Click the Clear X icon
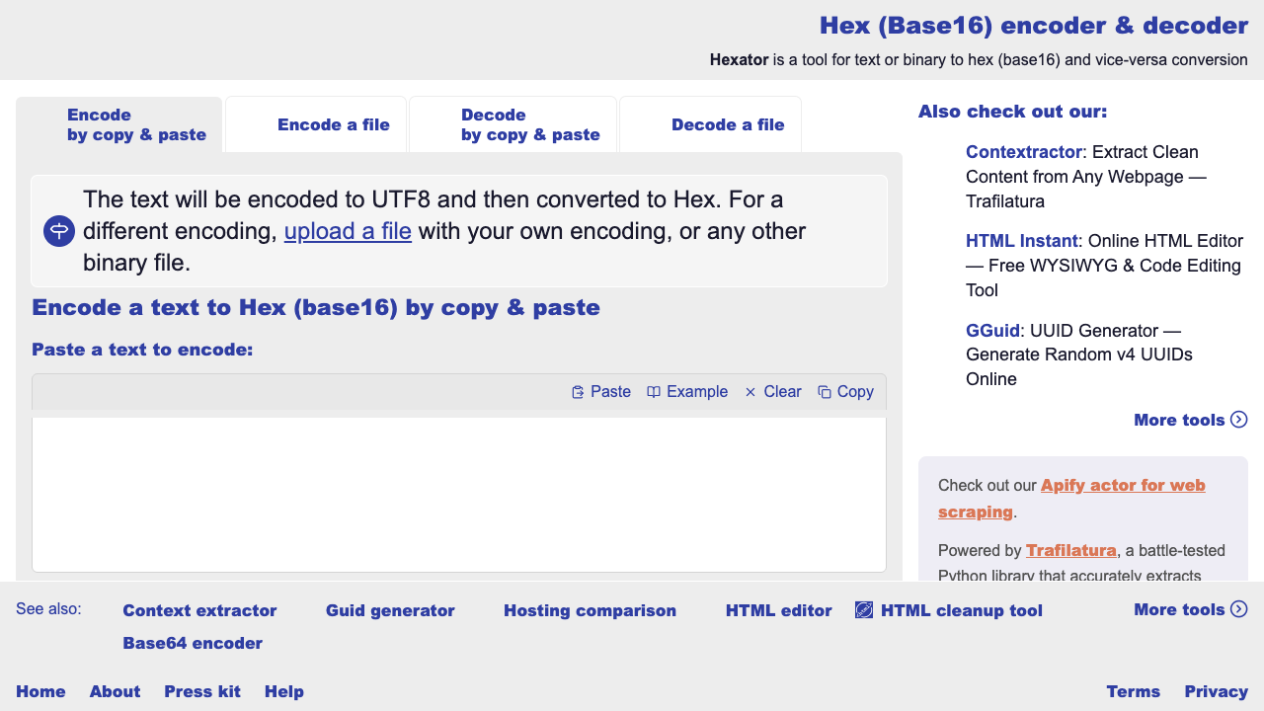This screenshot has width=1264, height=711. 750,392
